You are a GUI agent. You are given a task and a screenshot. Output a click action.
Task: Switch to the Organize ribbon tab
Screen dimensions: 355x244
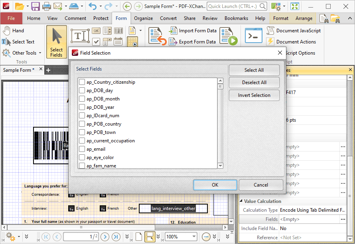point(143,18)
